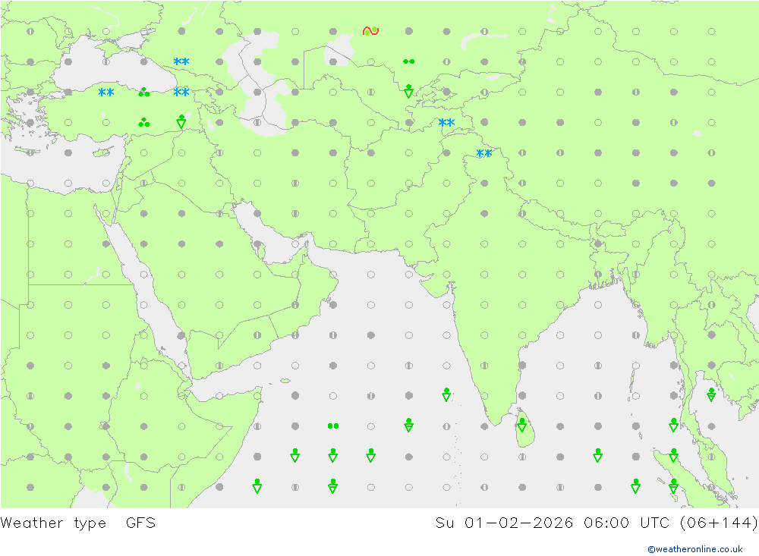Click the 'GFS' model label

pos(141,523)
